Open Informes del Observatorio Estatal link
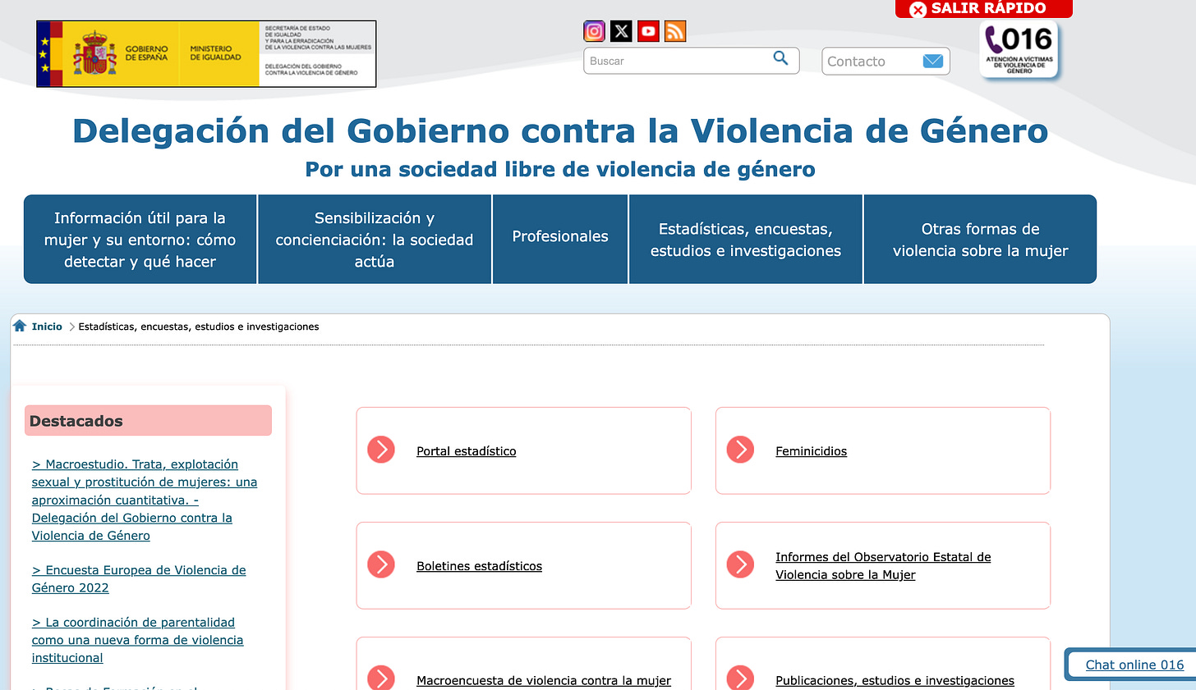1196x690 pixels. click(883, 566)
